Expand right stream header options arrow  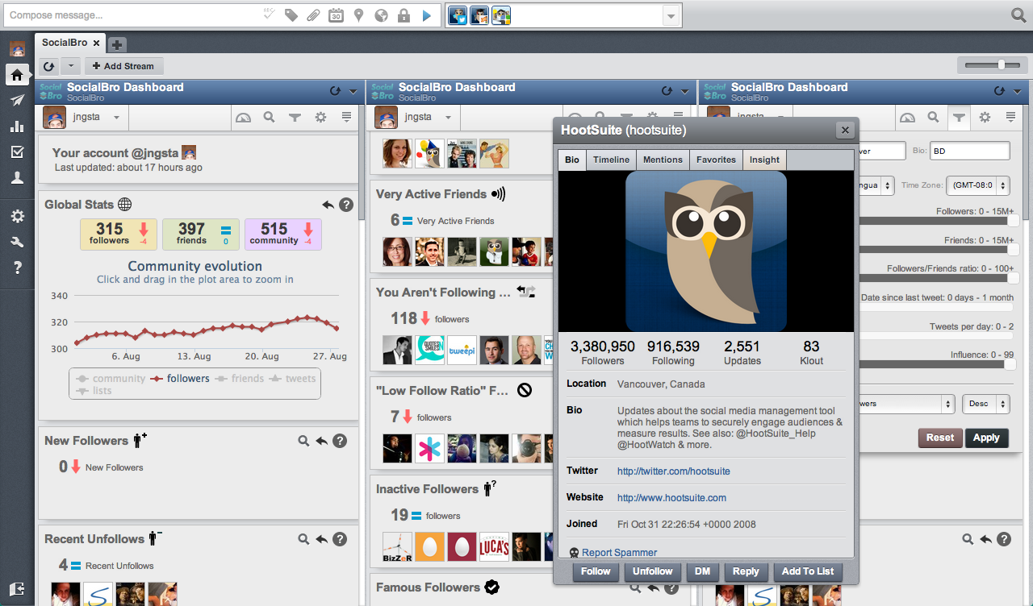tap(1017, 91)
